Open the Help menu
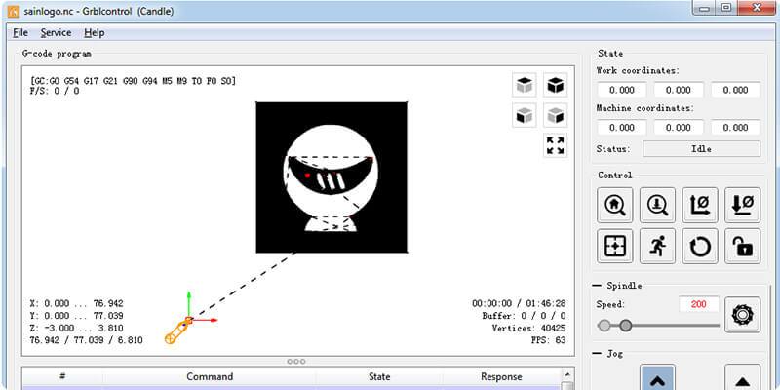This screenshot has height=390, width=780. [94, 33]
